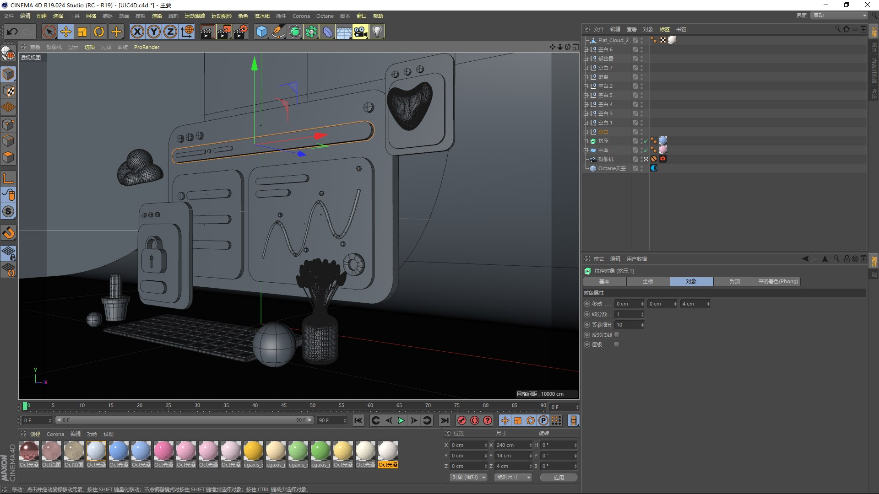Enable the 层级 checkbox
Viewport: 879px width, 494px height.
click(617, 344)
